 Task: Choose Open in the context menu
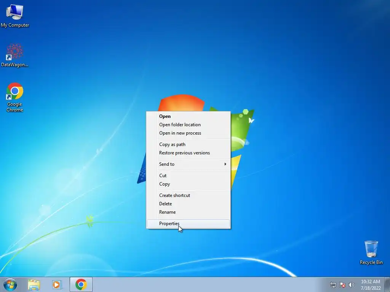tap(188, 116)
